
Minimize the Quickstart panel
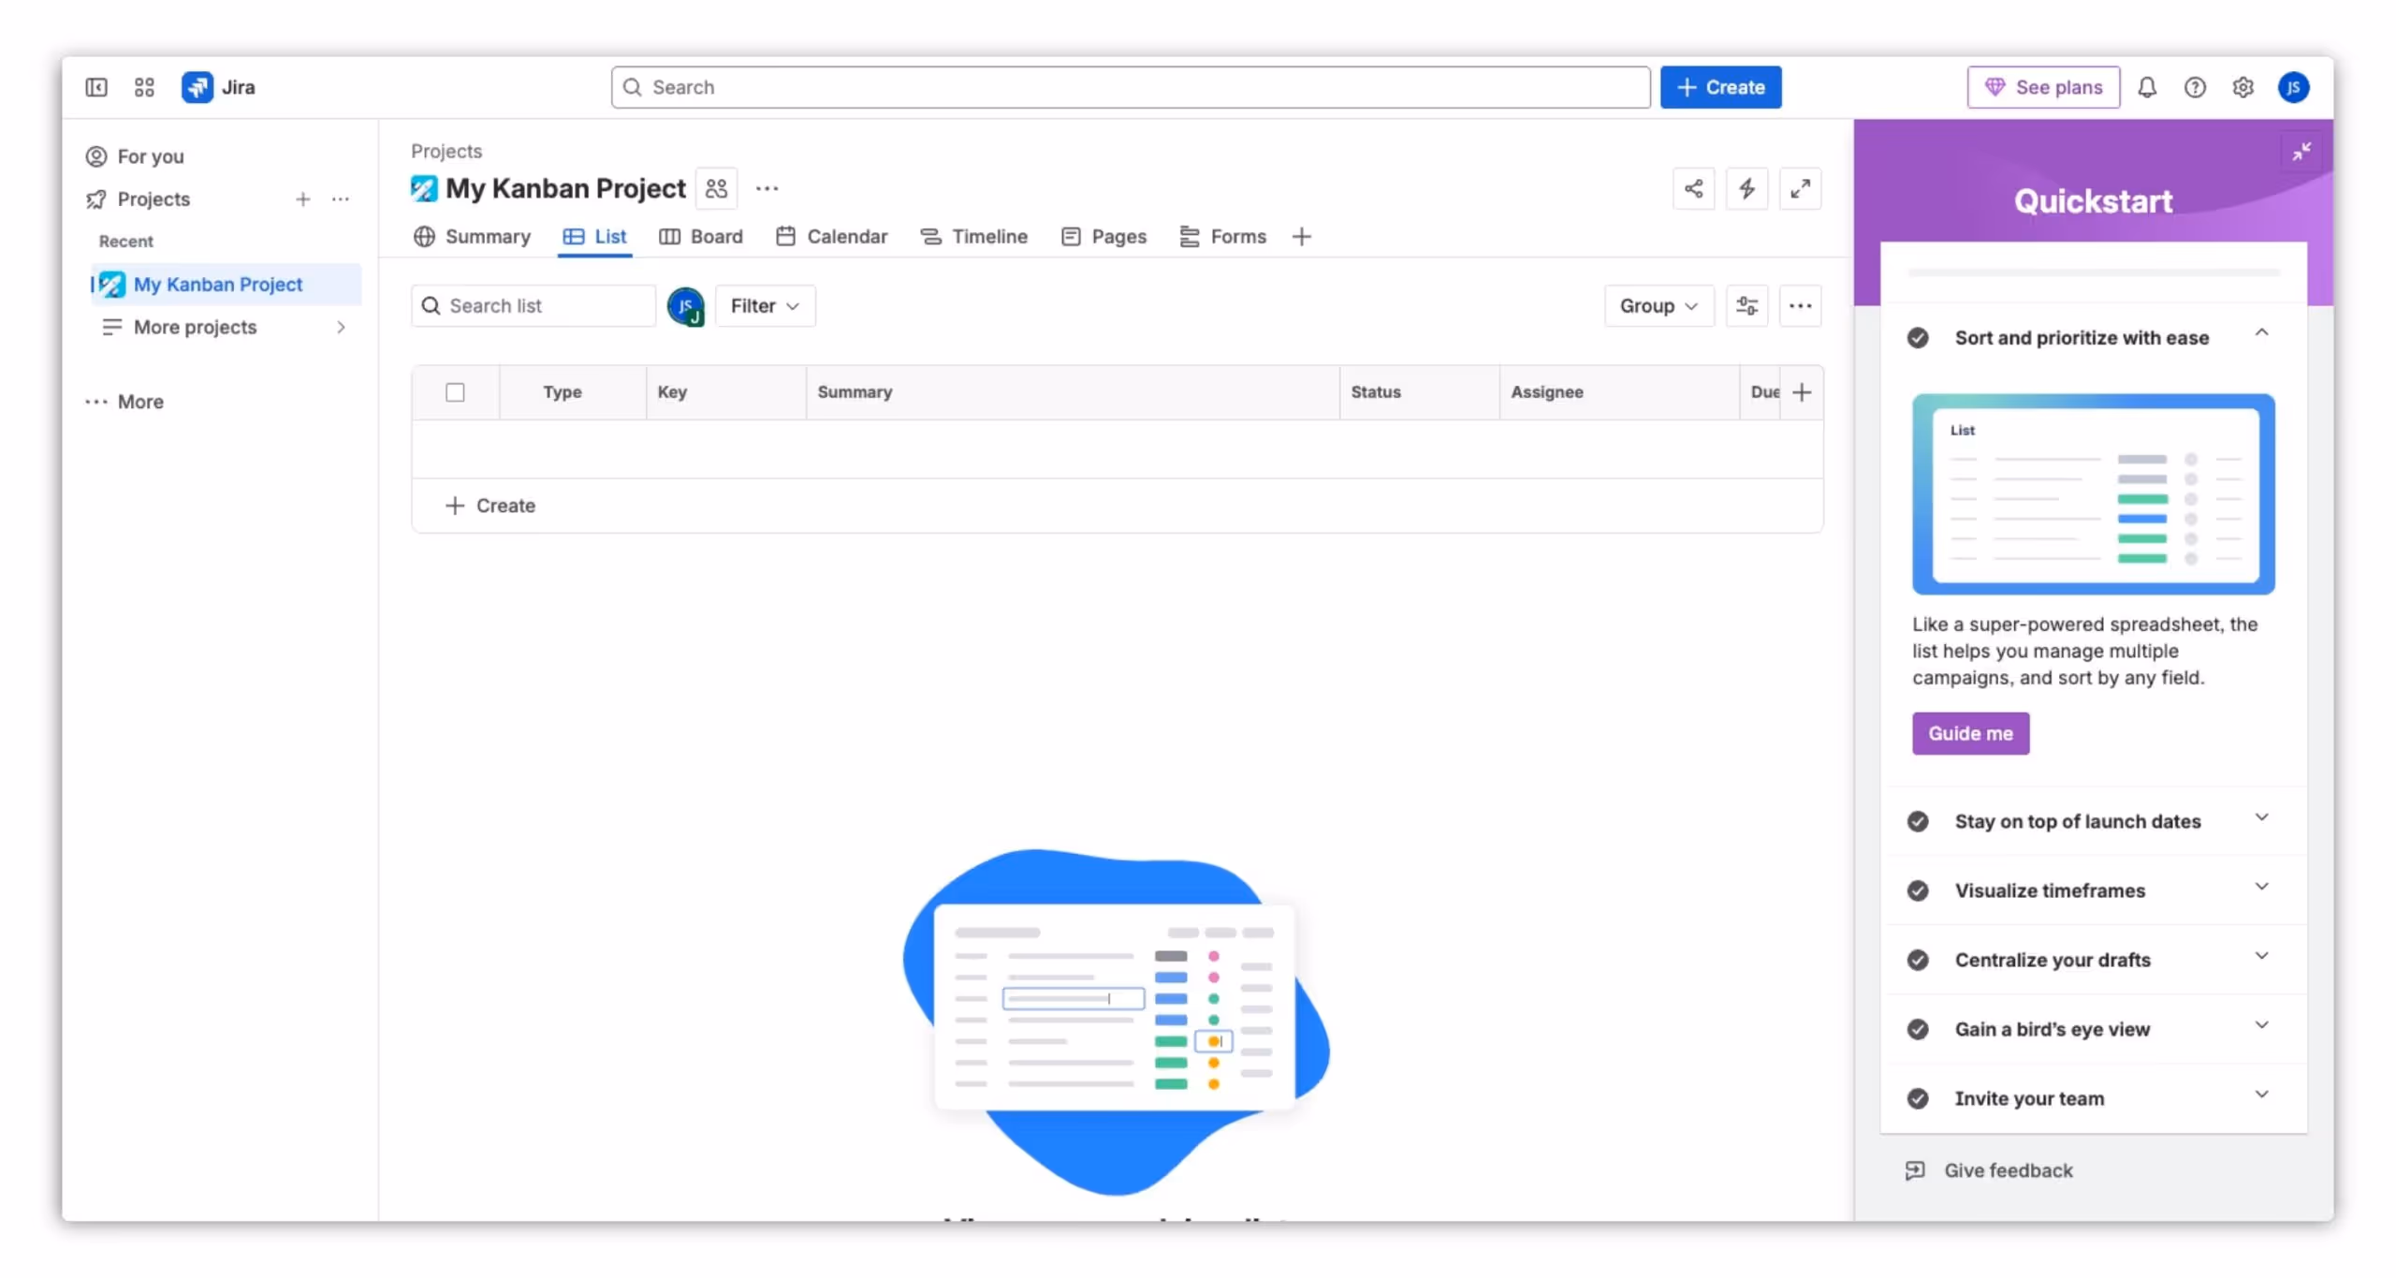2301,151
